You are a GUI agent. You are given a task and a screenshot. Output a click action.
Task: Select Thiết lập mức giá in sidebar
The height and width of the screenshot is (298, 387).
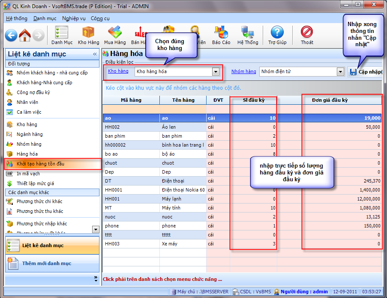[35, 183]
